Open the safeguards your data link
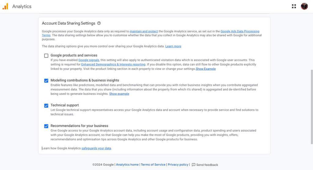The height and width of the screenshot is (170, 313). pos(96,148)
